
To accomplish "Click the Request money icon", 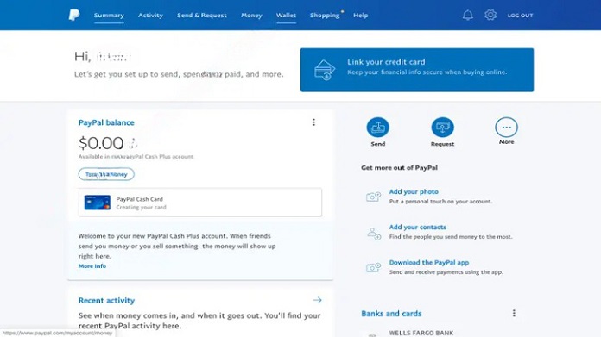I will tap(442, 127).
